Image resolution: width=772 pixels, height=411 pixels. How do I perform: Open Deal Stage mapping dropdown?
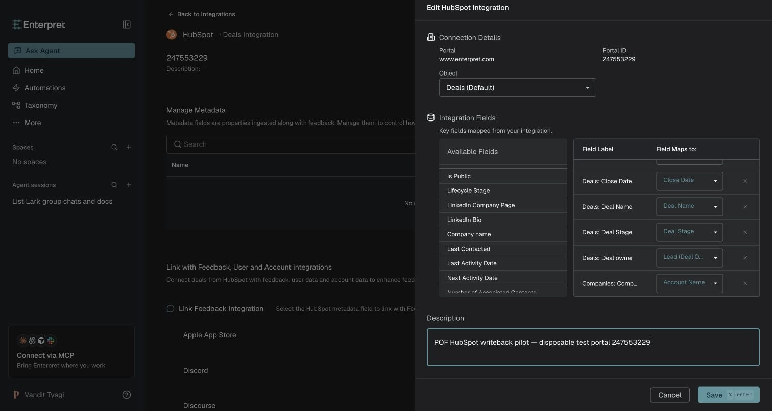[689, 232]
